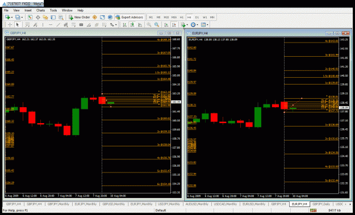Switch chart timeframe to D1
The image size is (355, 215).
tap(197, 17)
